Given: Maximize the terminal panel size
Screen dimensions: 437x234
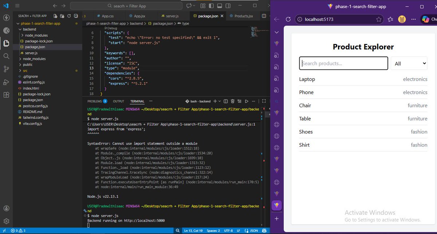Looking at the screenshot, I should click(264, 101).
